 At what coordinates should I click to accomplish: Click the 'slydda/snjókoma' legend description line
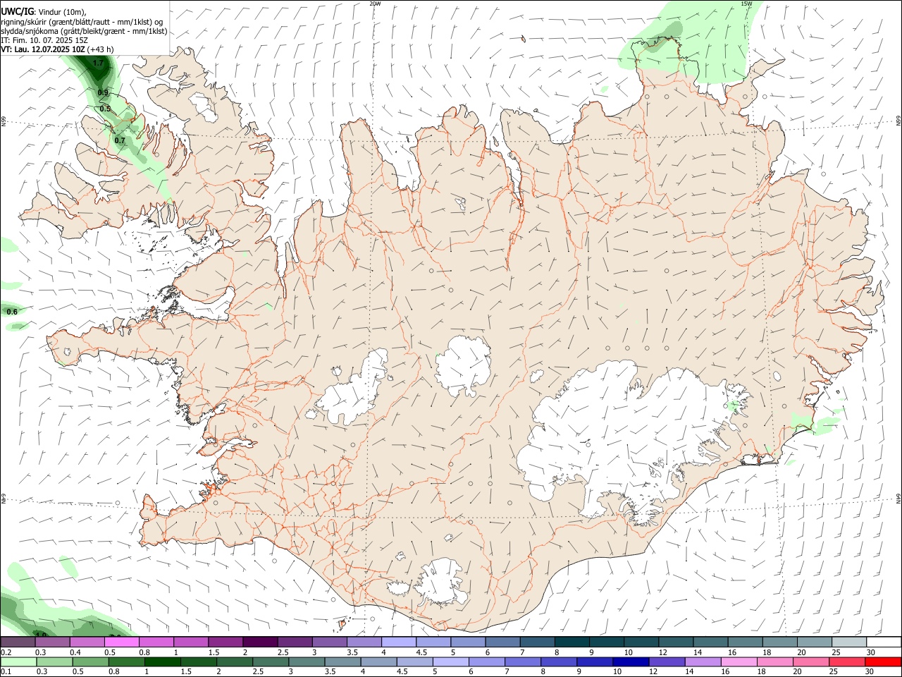point(84,31)
